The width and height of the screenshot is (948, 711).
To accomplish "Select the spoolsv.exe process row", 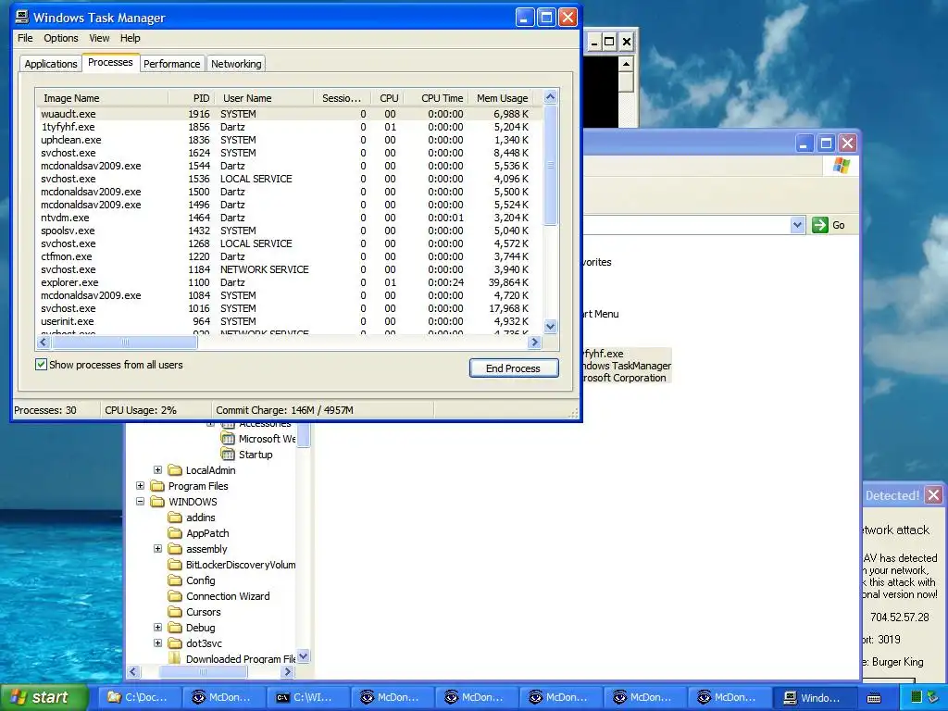I will point(289,231).
